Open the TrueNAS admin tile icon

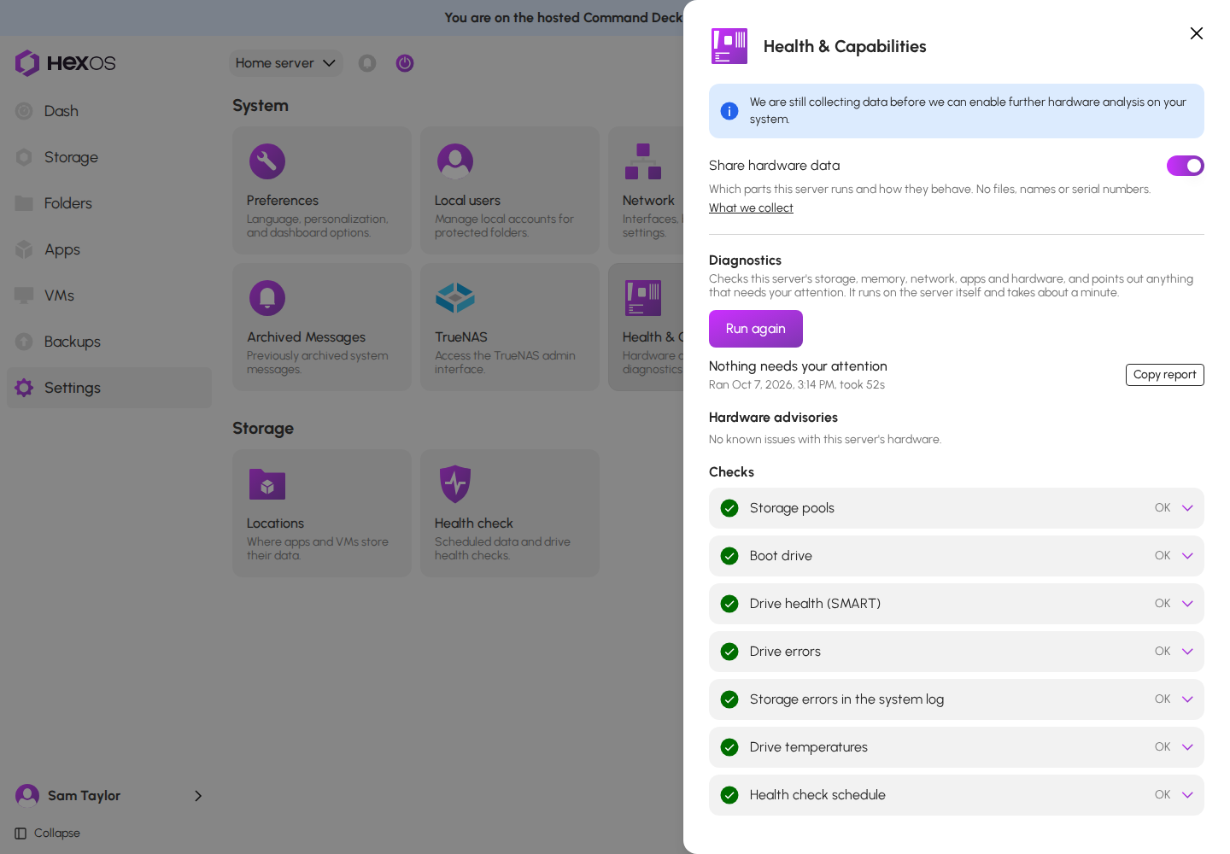click(455, 298)
